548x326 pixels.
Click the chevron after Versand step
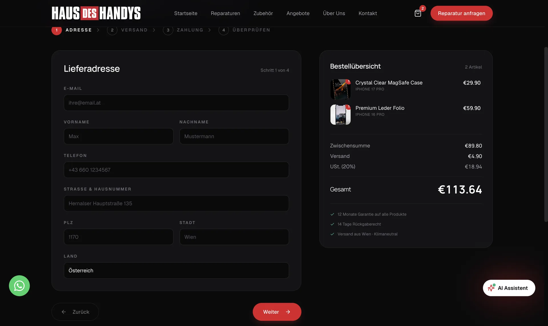(154, 30)
